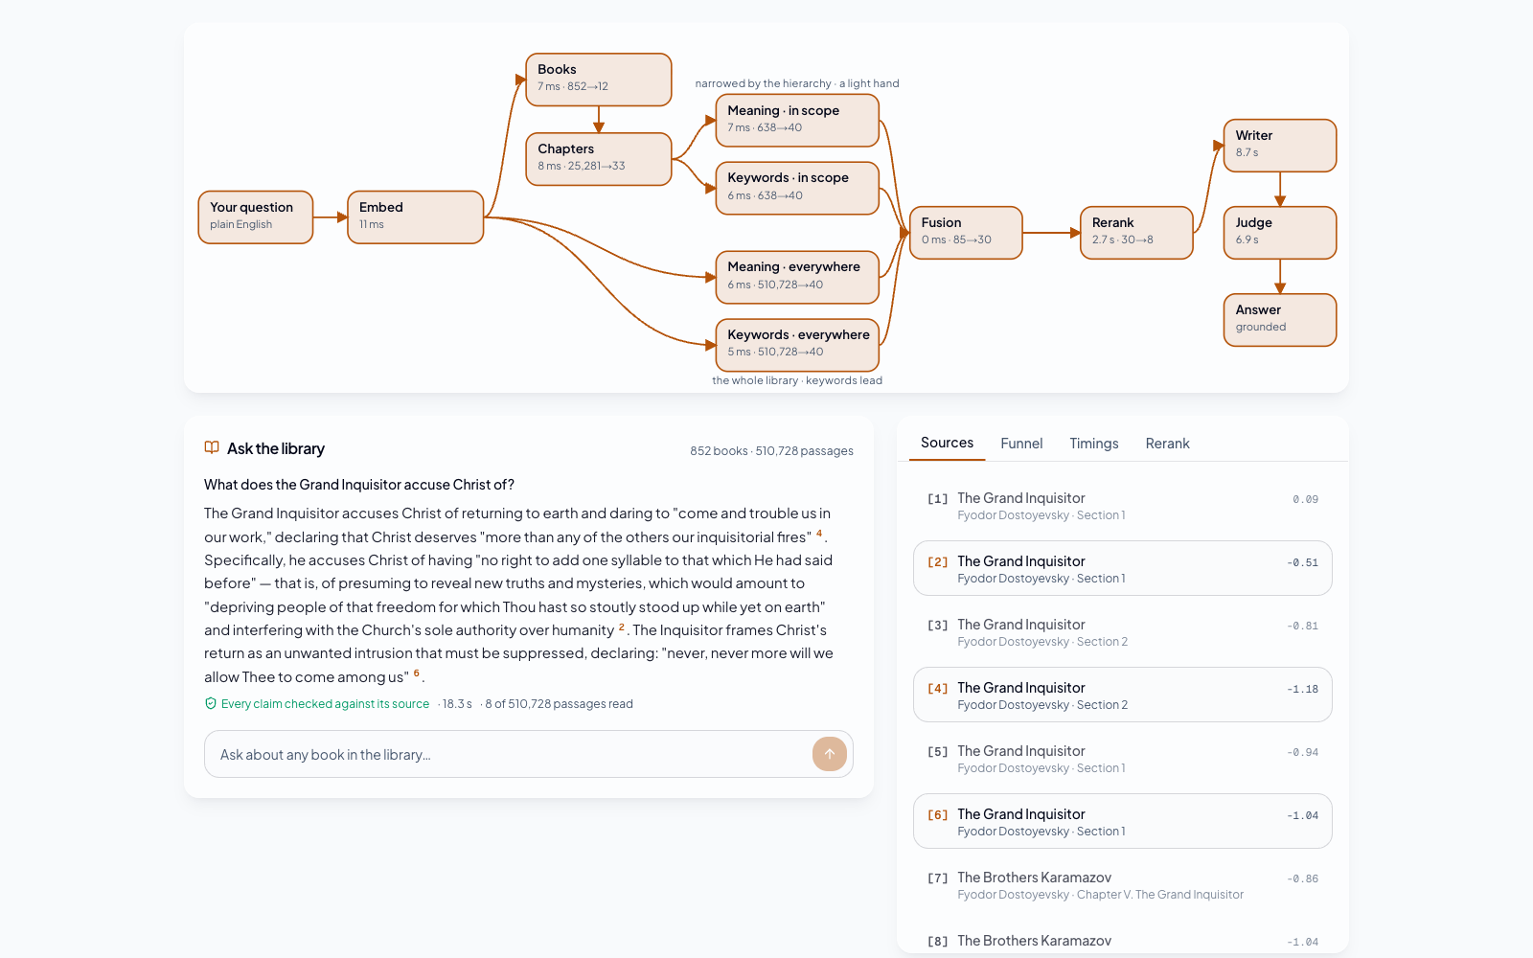Click the Ask the library heading
Screen dimensions: 1533x958
(x=276, y=448)
